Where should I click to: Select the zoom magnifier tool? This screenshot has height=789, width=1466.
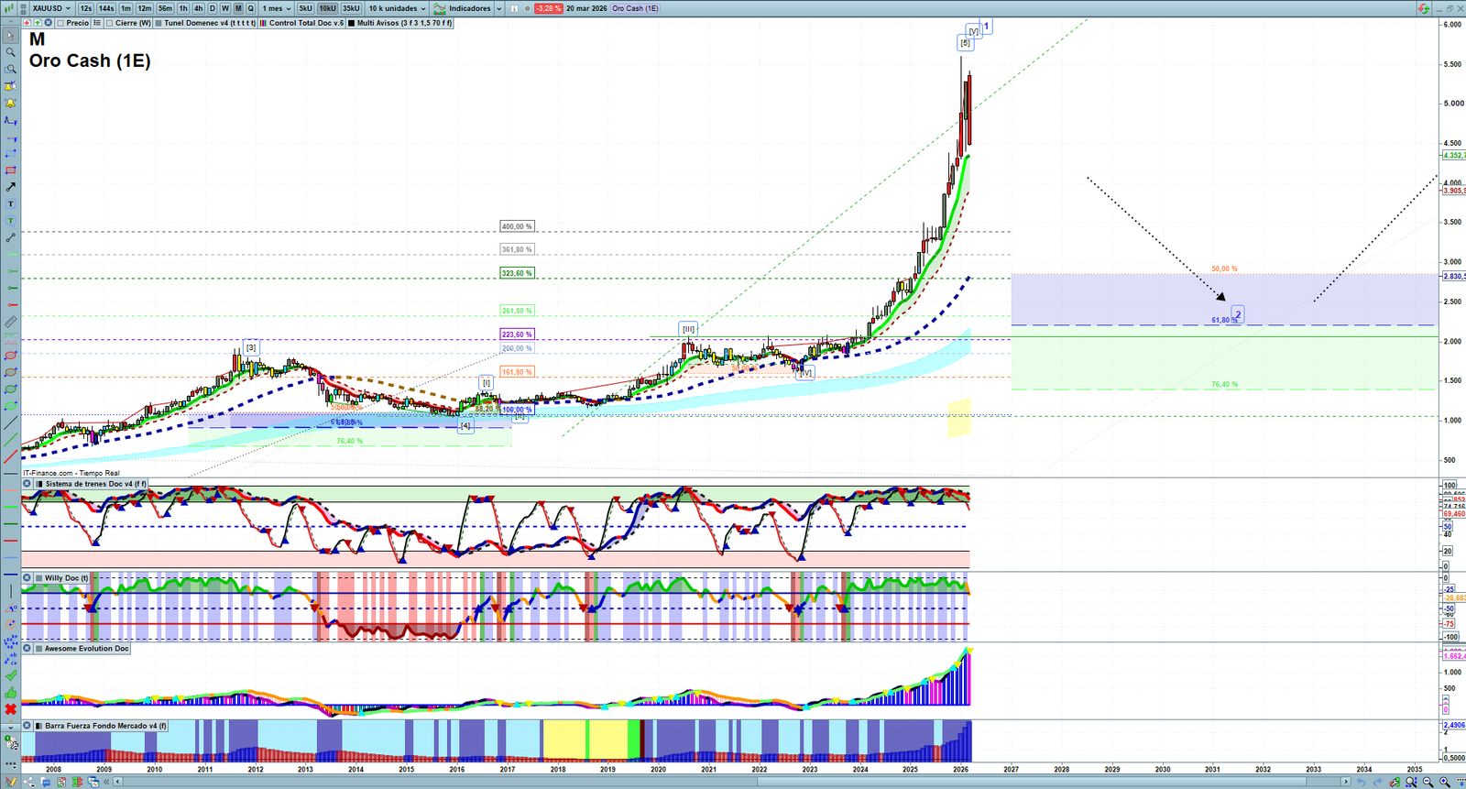point(11,52)
